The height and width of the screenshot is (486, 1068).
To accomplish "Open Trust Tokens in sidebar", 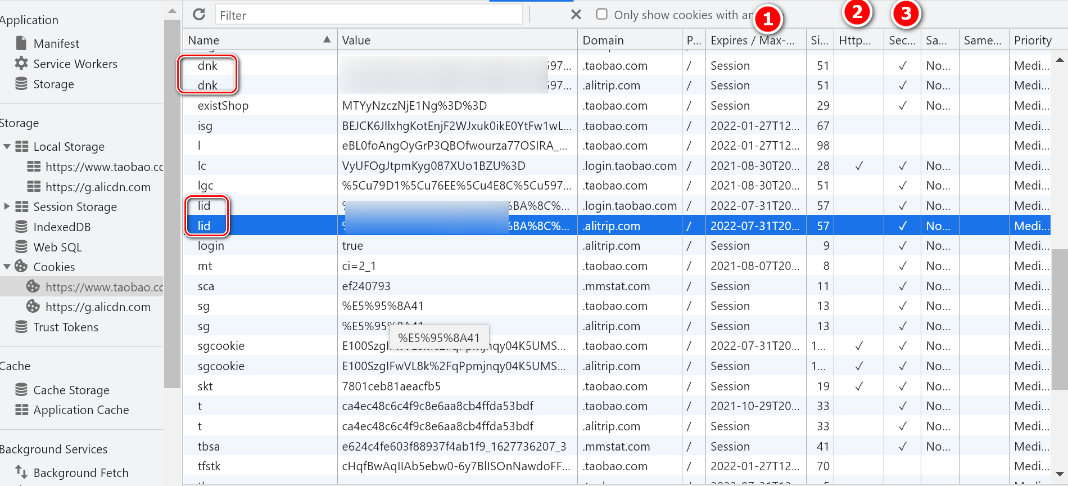I will tap(66, 327).
